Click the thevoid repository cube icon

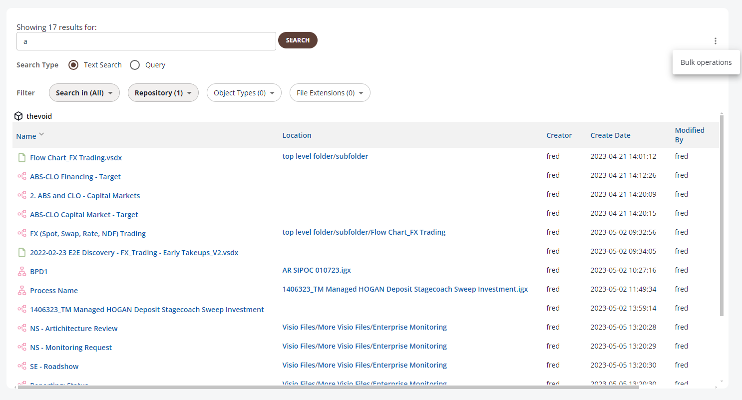pyautogui.click(x=18, y=116)
